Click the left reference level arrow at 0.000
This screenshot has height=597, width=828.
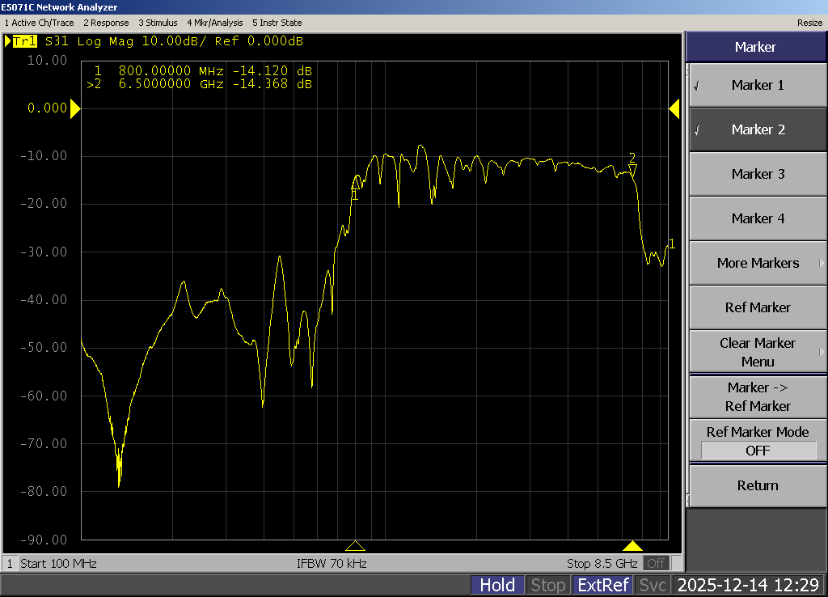[75, 109]
